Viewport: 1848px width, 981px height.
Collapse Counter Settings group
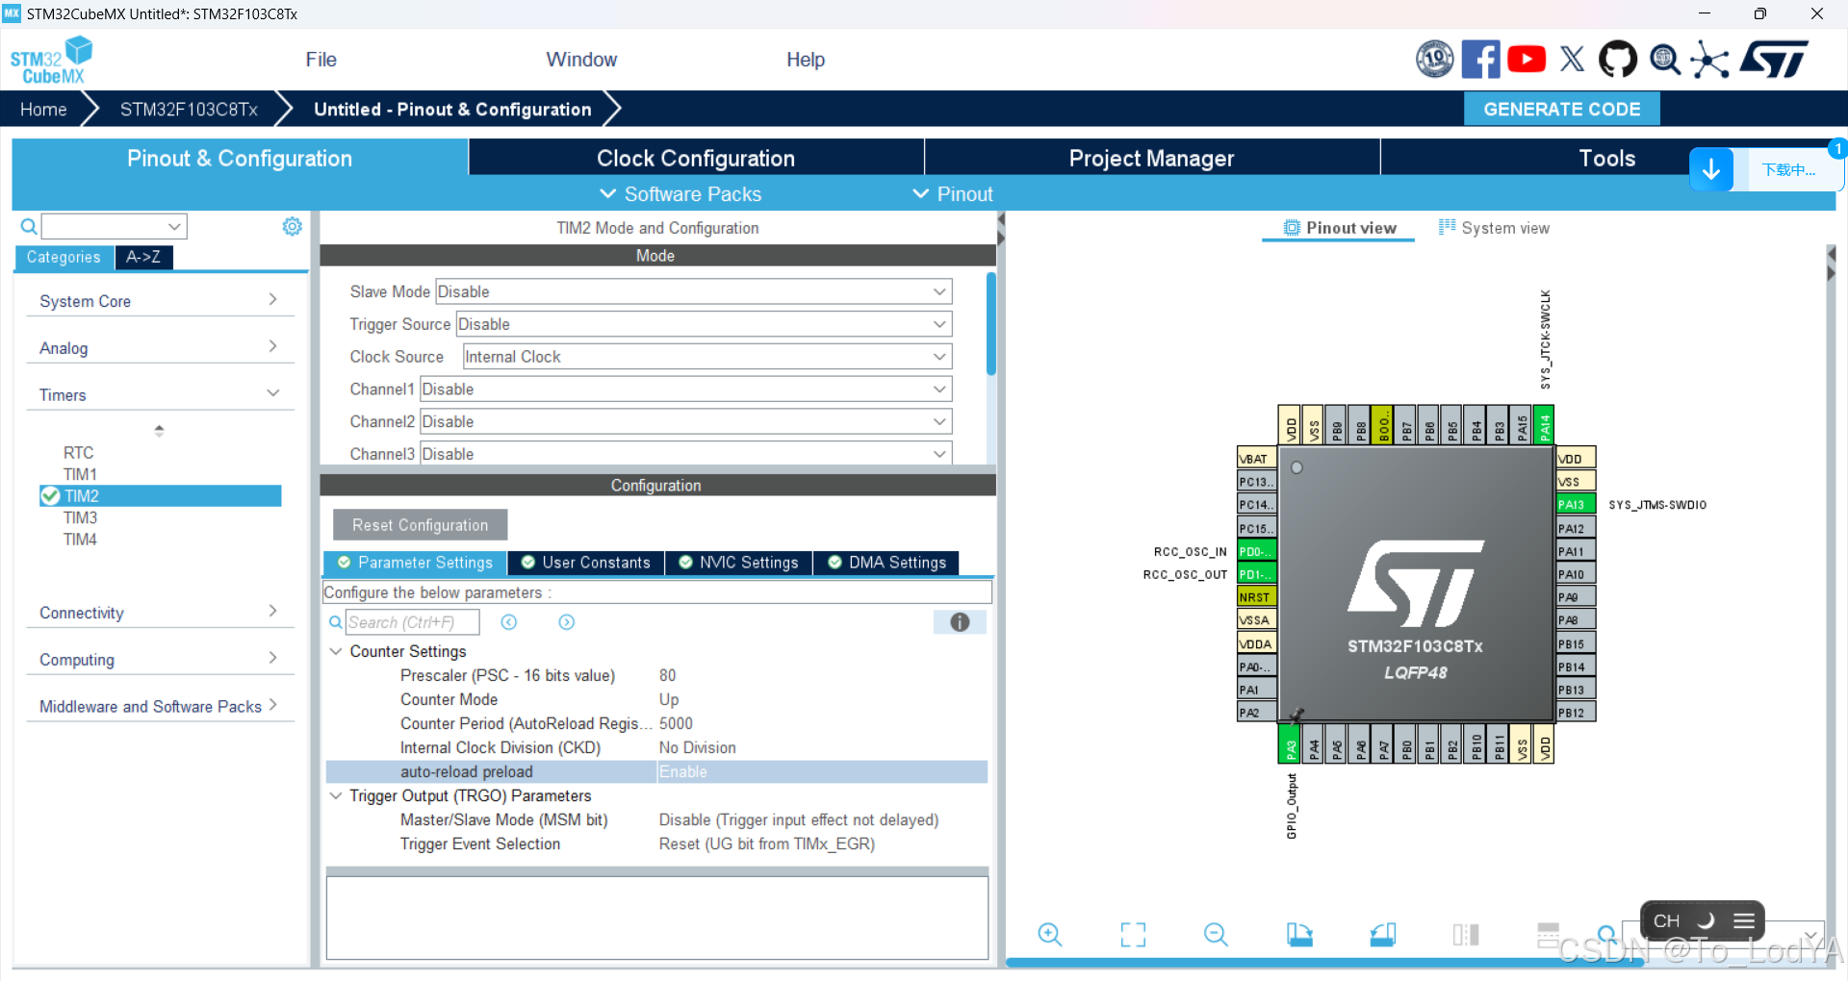point(336,651)
